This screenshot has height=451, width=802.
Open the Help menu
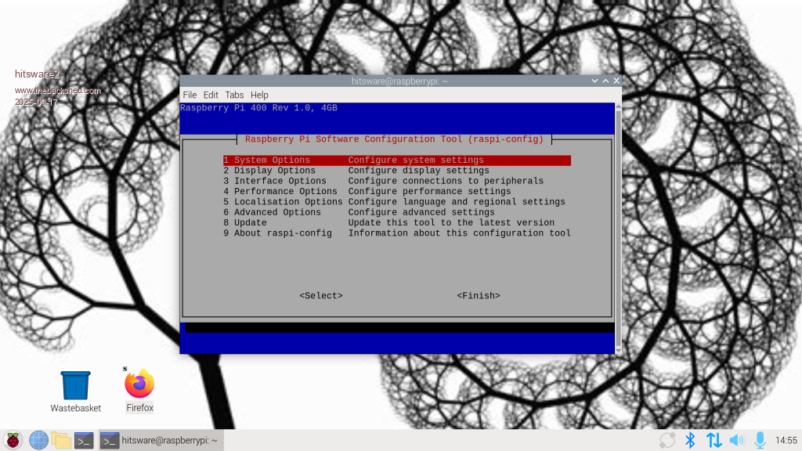[259, 95]
